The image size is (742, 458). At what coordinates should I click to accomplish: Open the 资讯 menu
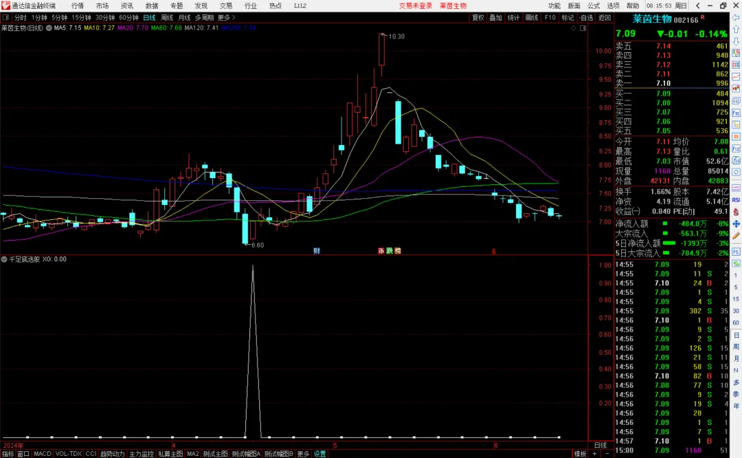pos(127,6)
